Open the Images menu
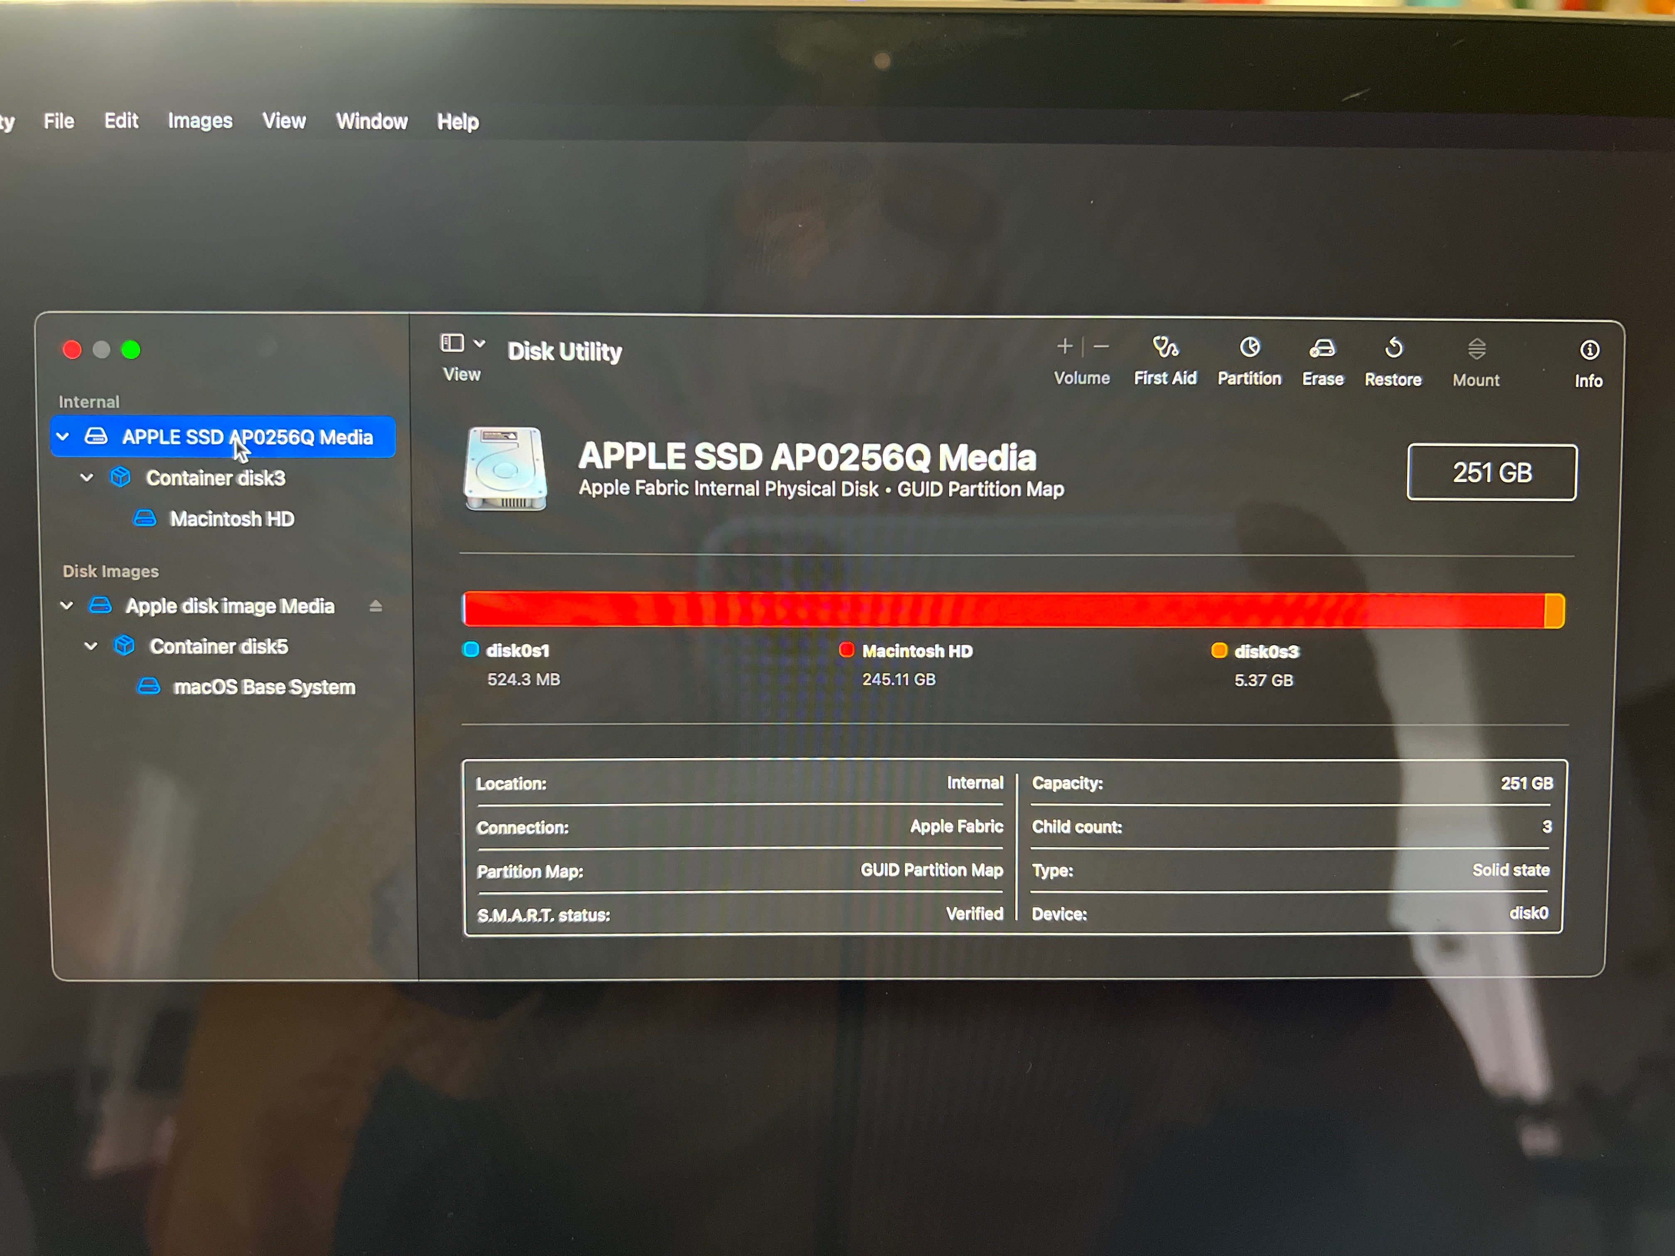The width and height of the screenshot is (1675, 1256). [x=200, y=121]
